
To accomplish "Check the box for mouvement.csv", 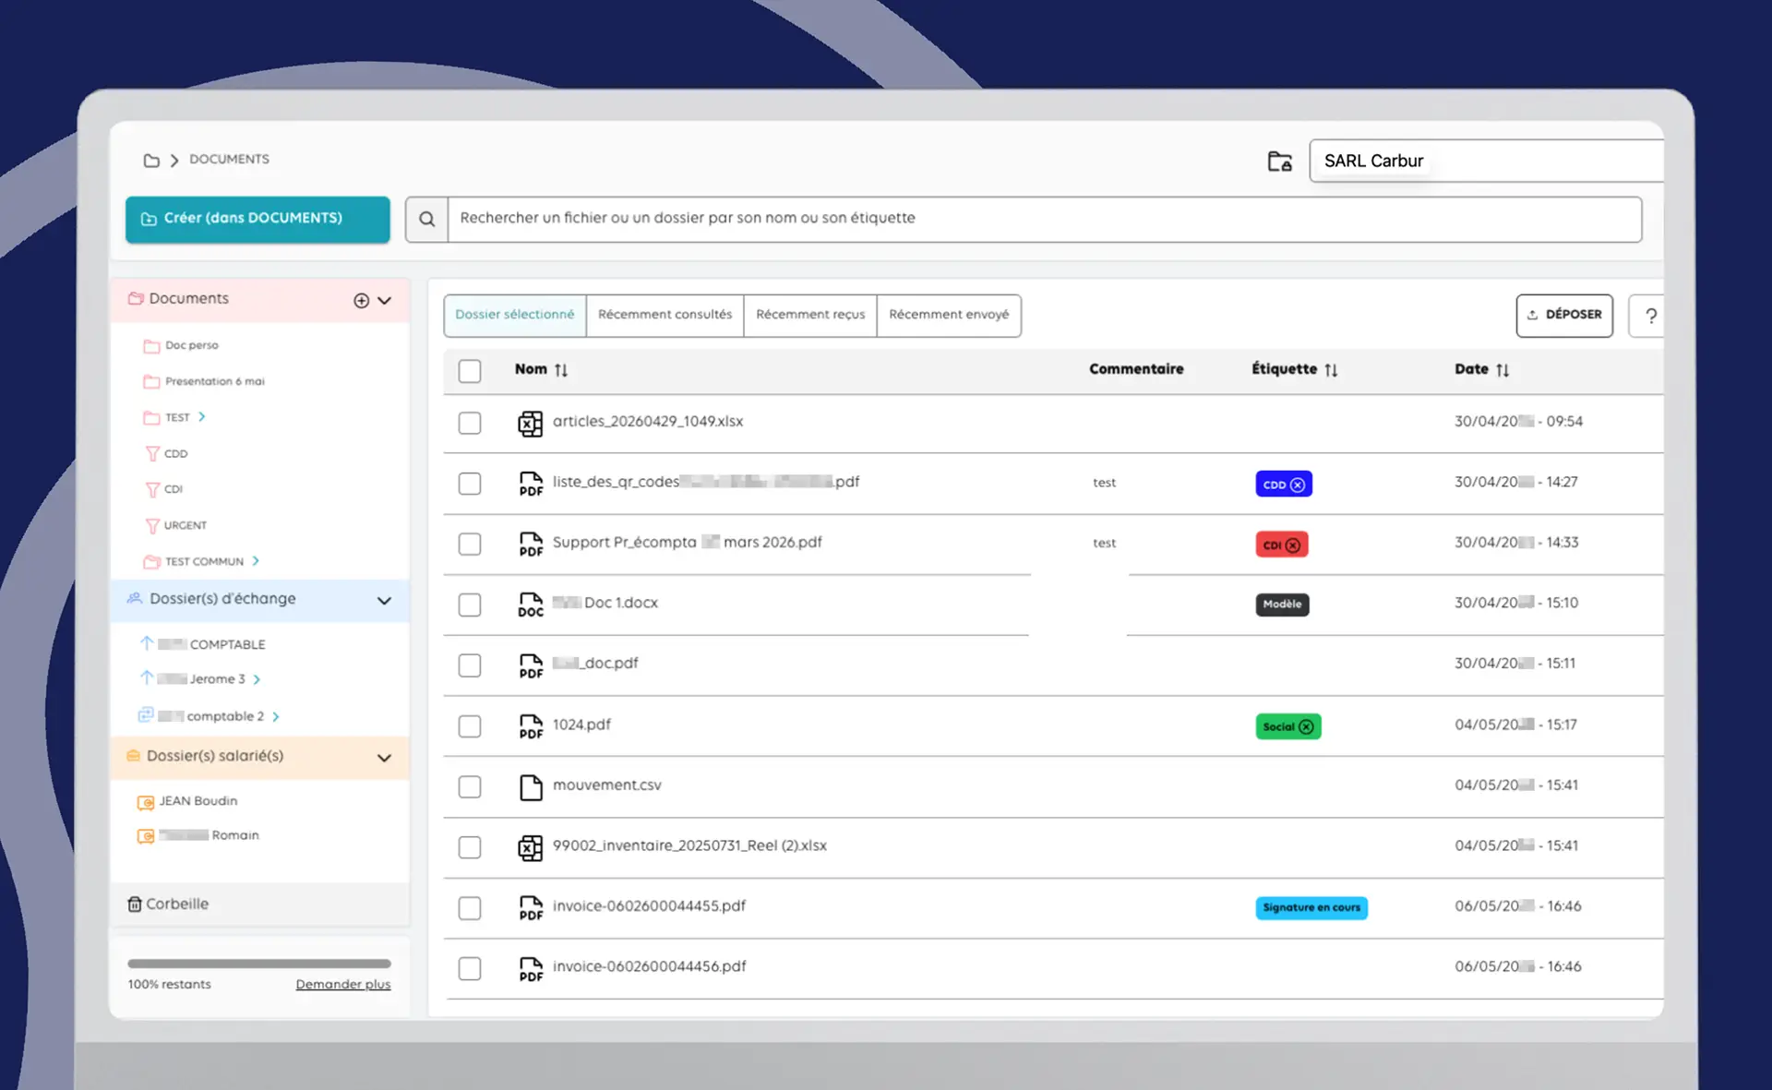I will coord(470,786).
